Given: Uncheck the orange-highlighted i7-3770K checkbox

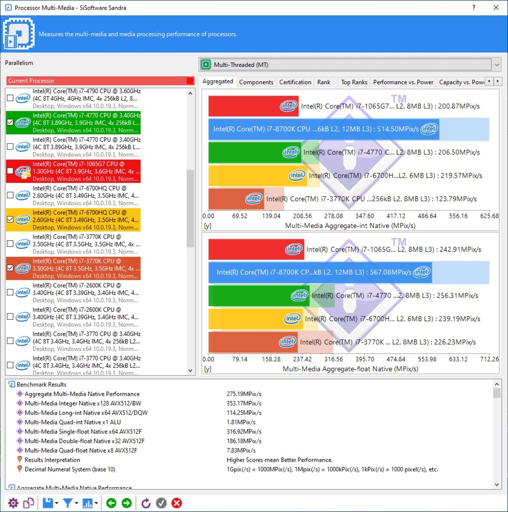Looking at the screenshot, I should [10, 268].
